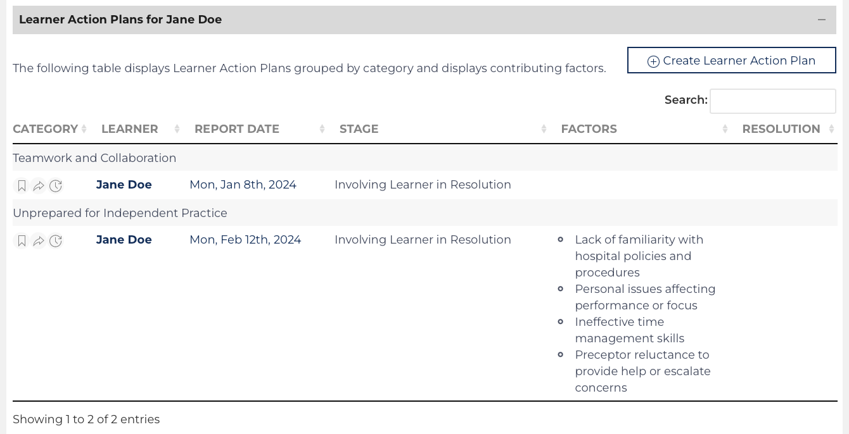849x434 pixels.
Task: Click the sort chevrons next to LEARNER
Action: tap(176, 128)
